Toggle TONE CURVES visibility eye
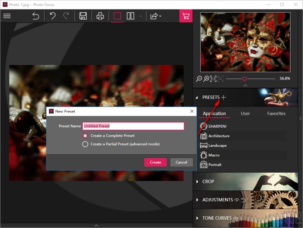The height and width of the screenshot is (228, 303). tap(235, 218)
